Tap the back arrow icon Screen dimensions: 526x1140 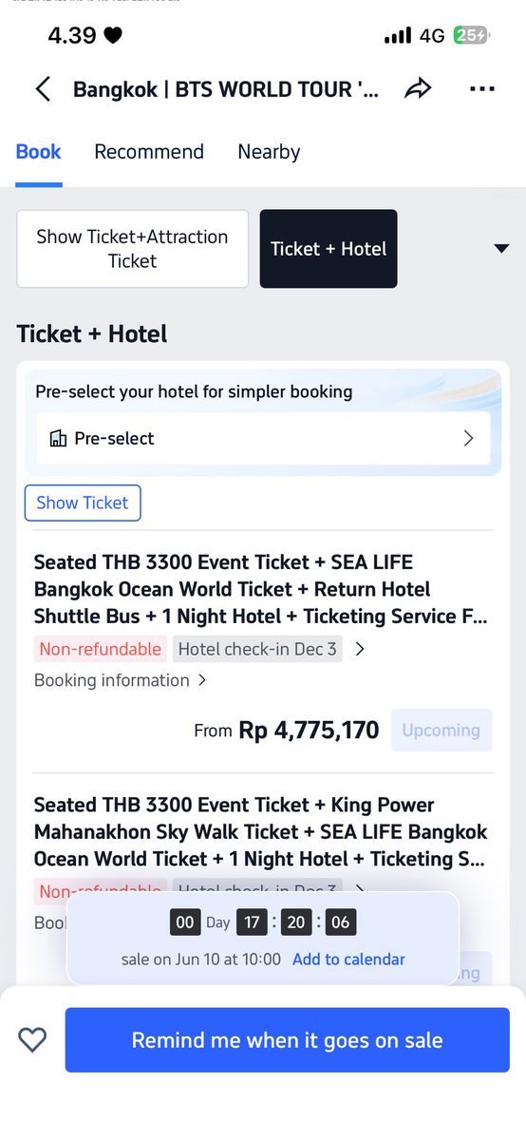point(43,89)
